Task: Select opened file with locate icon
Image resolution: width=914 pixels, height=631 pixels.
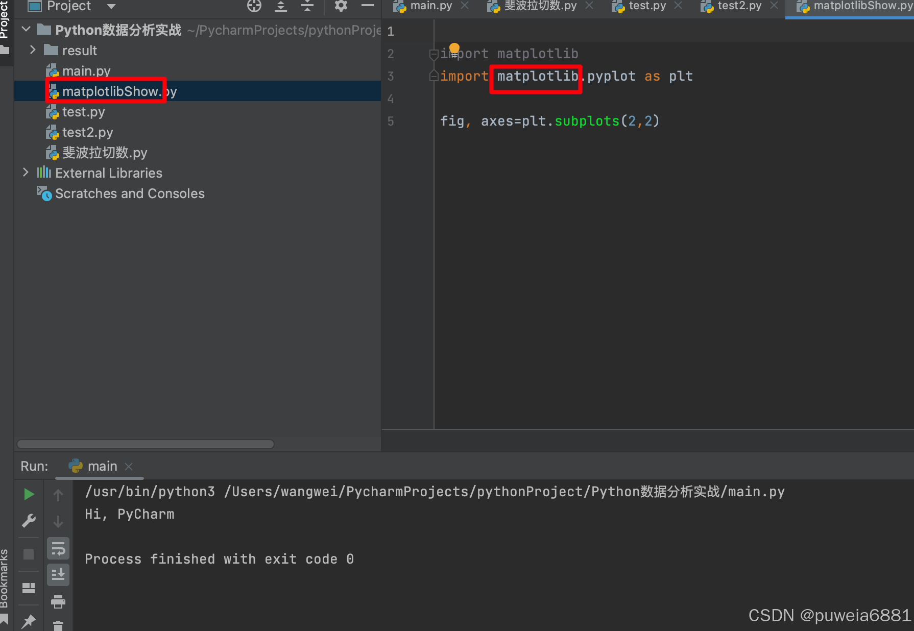Action: [x=254, y=6]
